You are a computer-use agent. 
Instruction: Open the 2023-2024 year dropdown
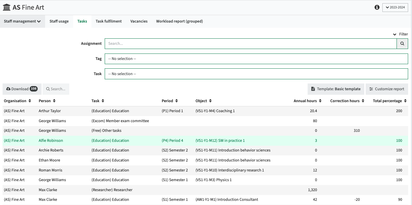(395, 7)
